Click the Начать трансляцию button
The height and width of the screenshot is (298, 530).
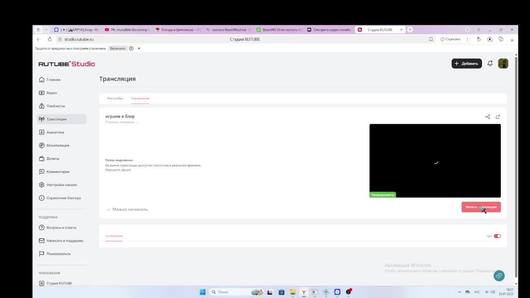pyautogui.click(x=481, y=207)
